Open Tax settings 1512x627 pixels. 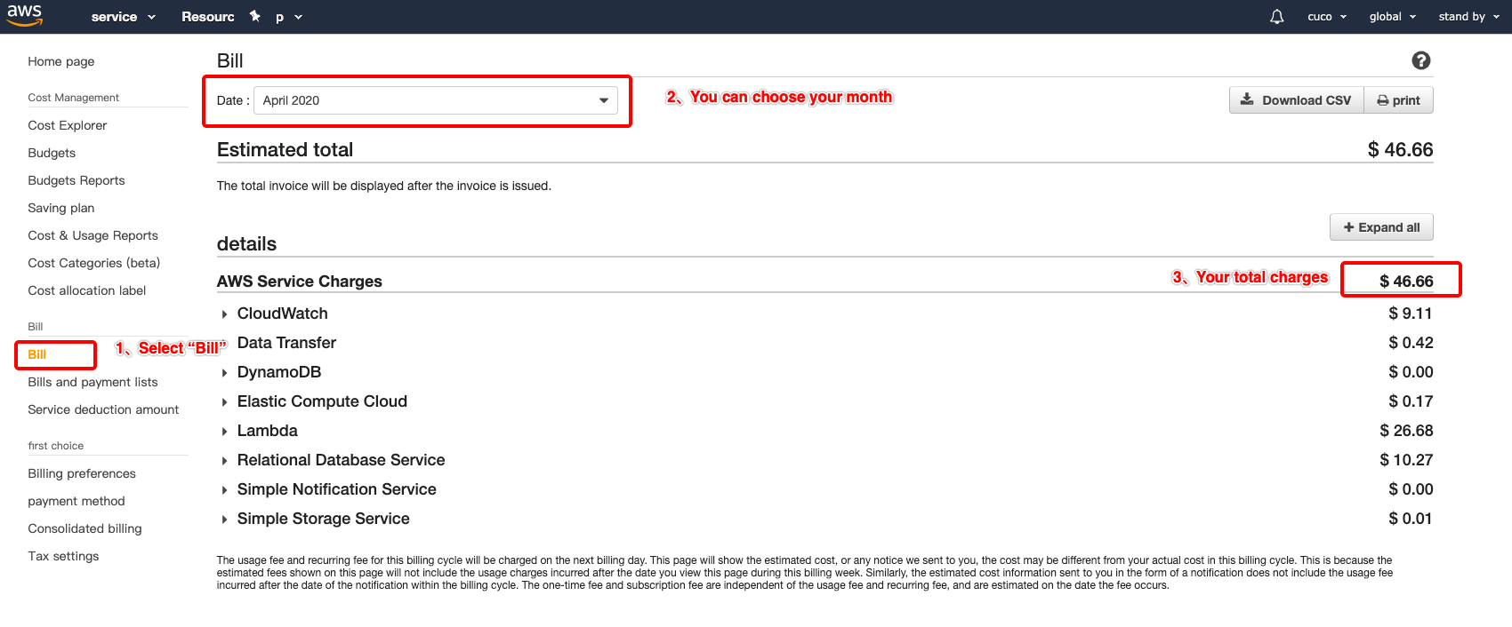pos(63,556)
